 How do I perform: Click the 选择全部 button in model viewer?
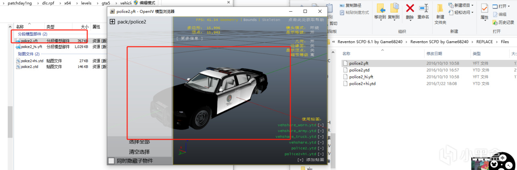(139, 142)
